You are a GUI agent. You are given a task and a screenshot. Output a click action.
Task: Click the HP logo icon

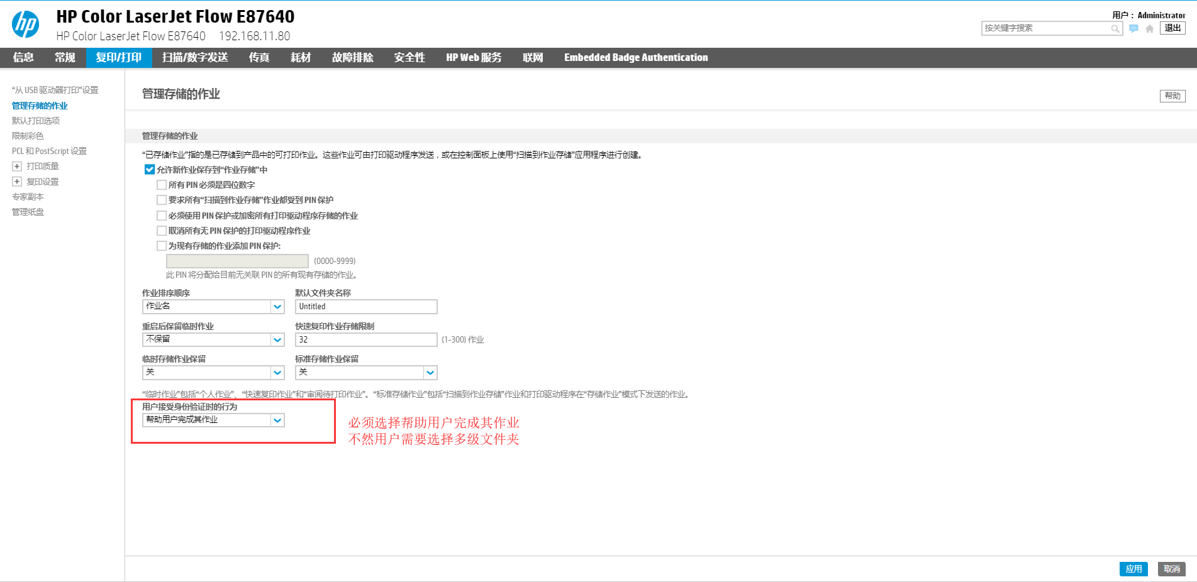click(25, 25)
